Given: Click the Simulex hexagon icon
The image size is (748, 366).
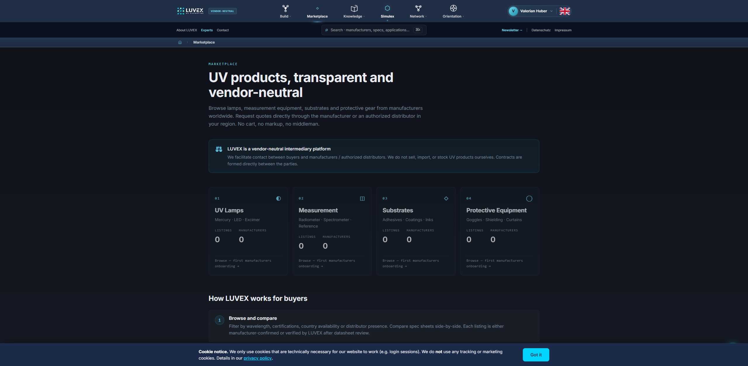Looking at the screenshot, I should (x=387, y=8).
